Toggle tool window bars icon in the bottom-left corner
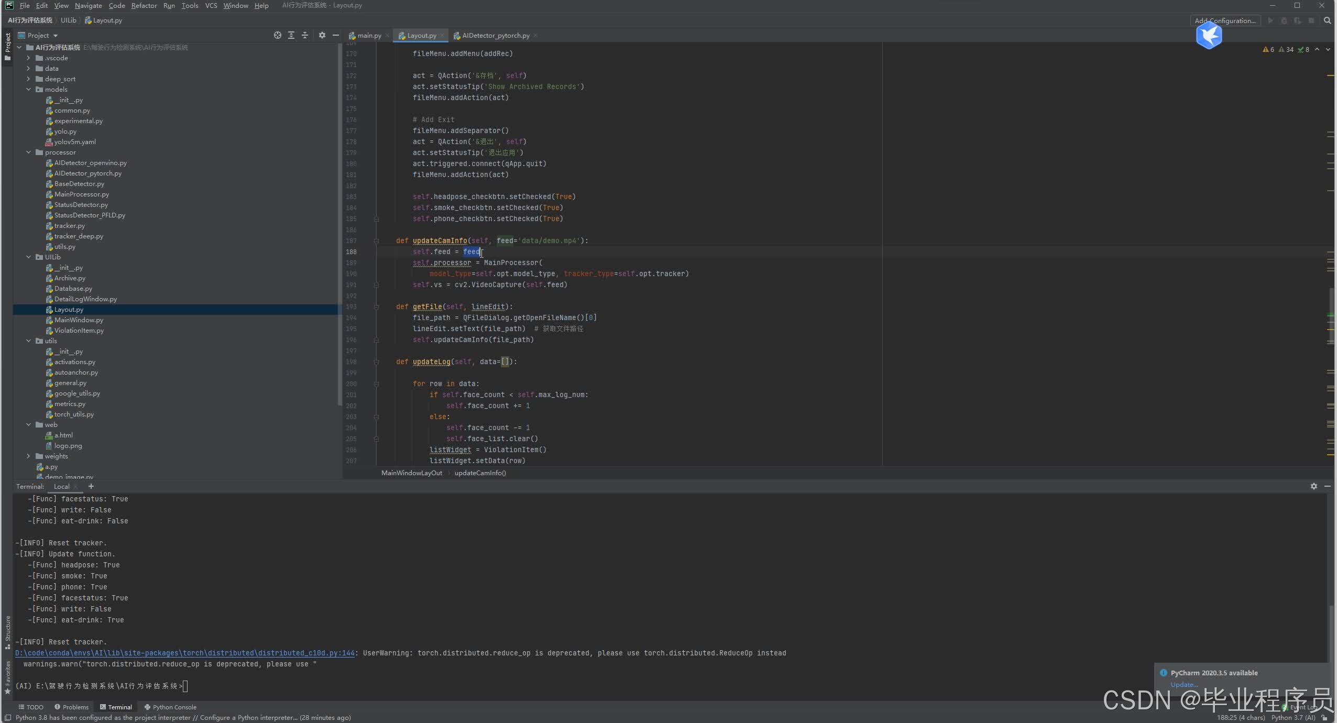This screenshot has height=723, width=1337. coord(7,717)
